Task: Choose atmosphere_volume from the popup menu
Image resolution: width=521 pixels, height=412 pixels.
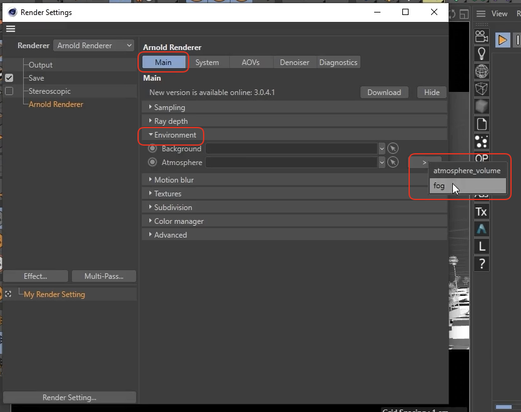Action: [x=467, y=171]
